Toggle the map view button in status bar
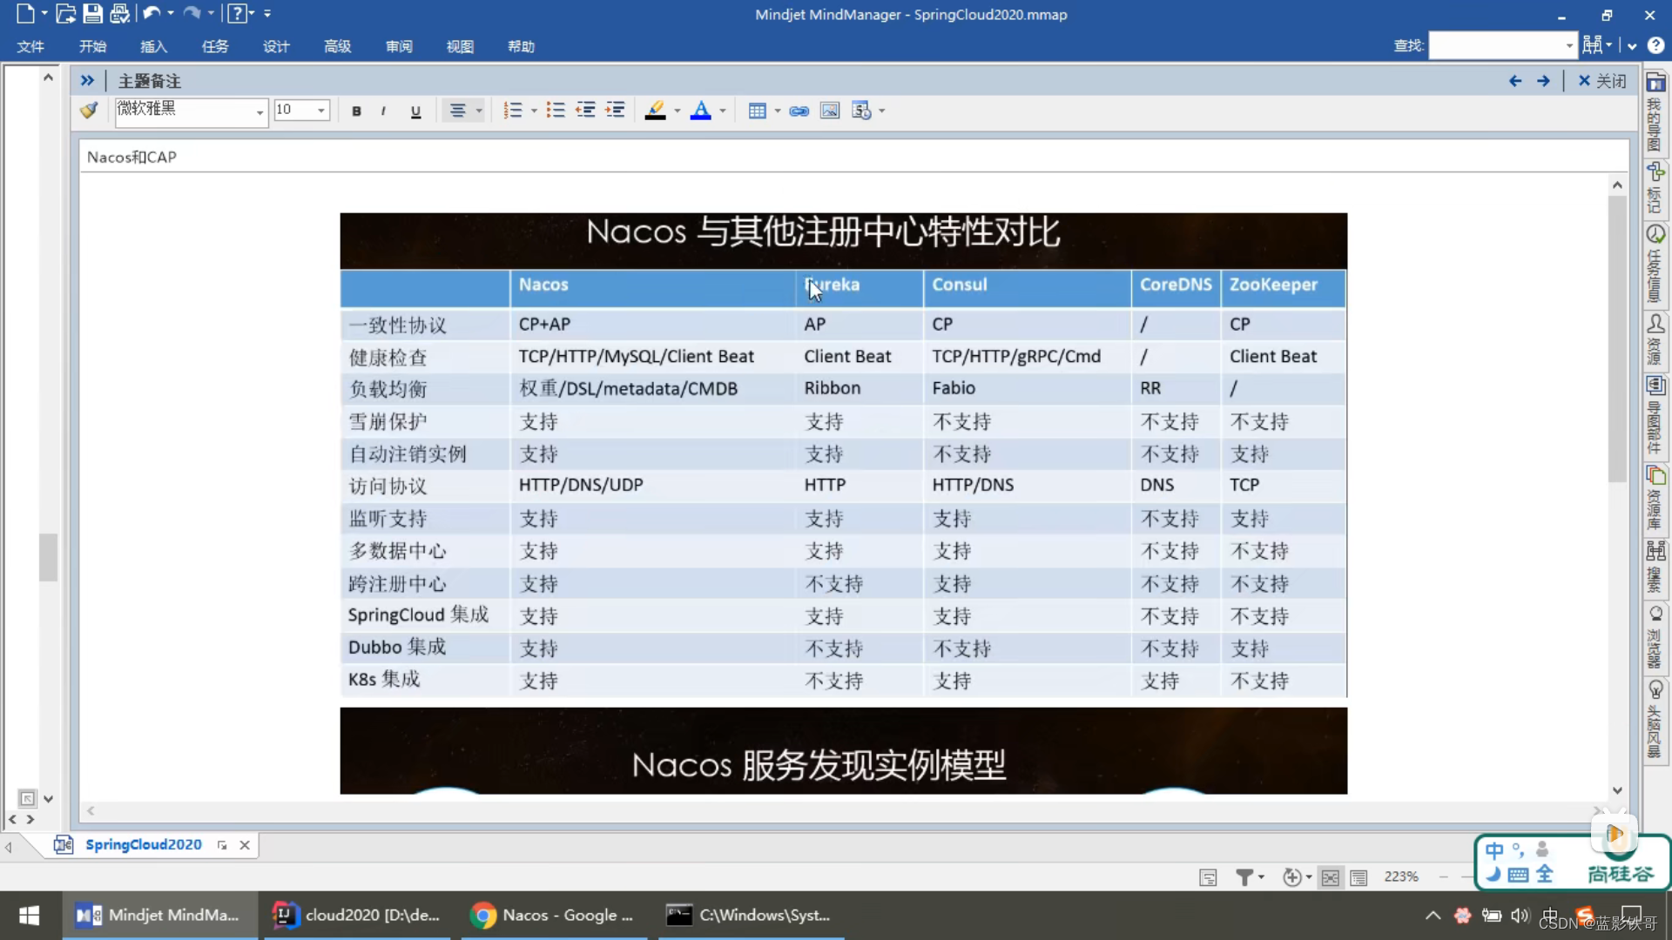1672x940 pixels. (1330, 877)
